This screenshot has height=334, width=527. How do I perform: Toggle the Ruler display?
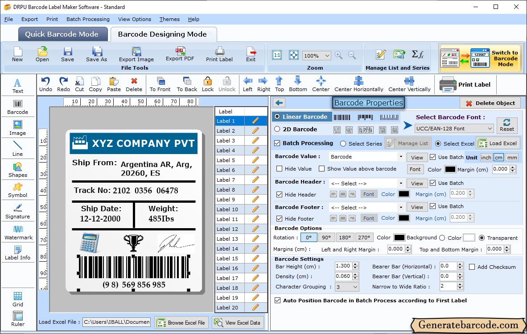tap(17, 319)
